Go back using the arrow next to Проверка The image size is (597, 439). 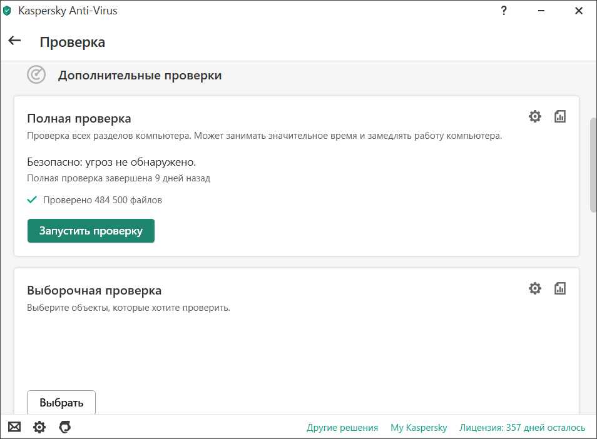[14, 41]
